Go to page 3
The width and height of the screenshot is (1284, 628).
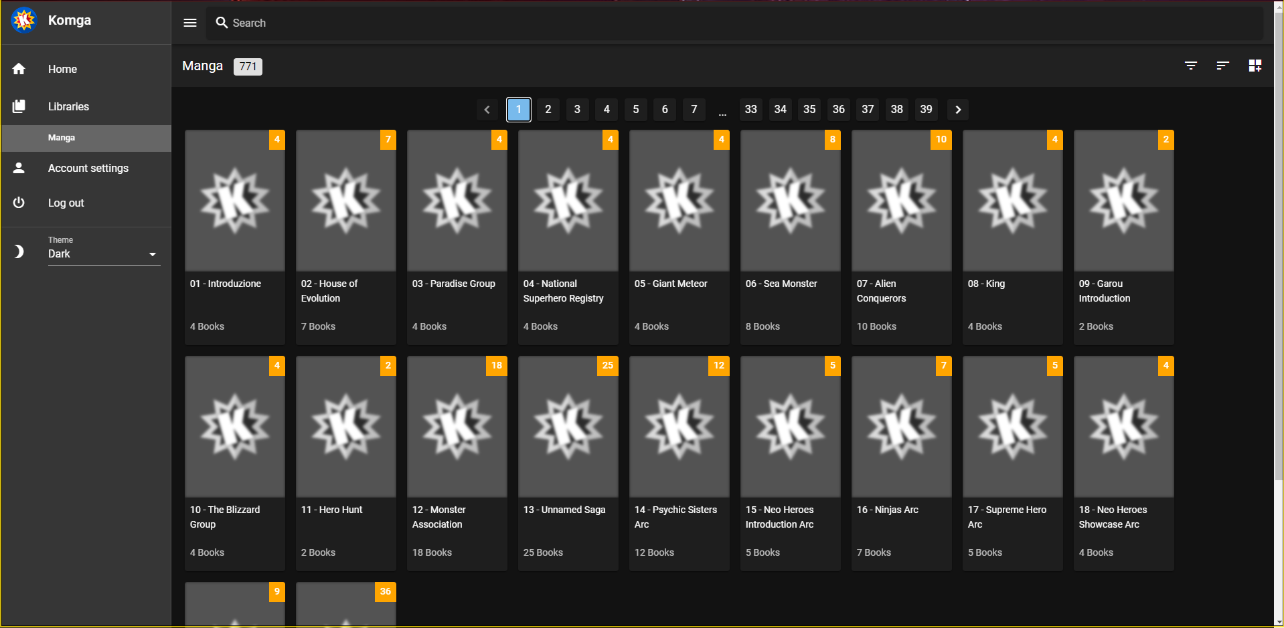(577, 109)
